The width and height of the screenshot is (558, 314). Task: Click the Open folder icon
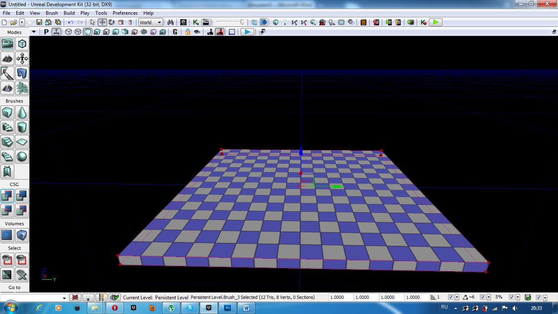coord(13,22)
